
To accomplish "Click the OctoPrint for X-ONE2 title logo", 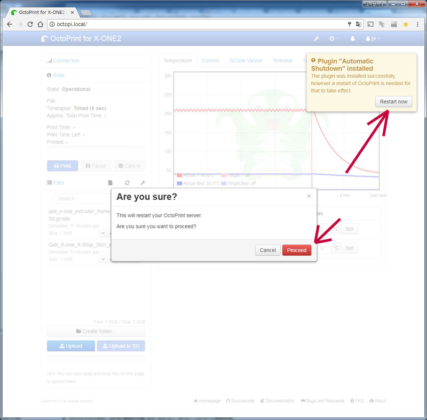I will (81, 38).
